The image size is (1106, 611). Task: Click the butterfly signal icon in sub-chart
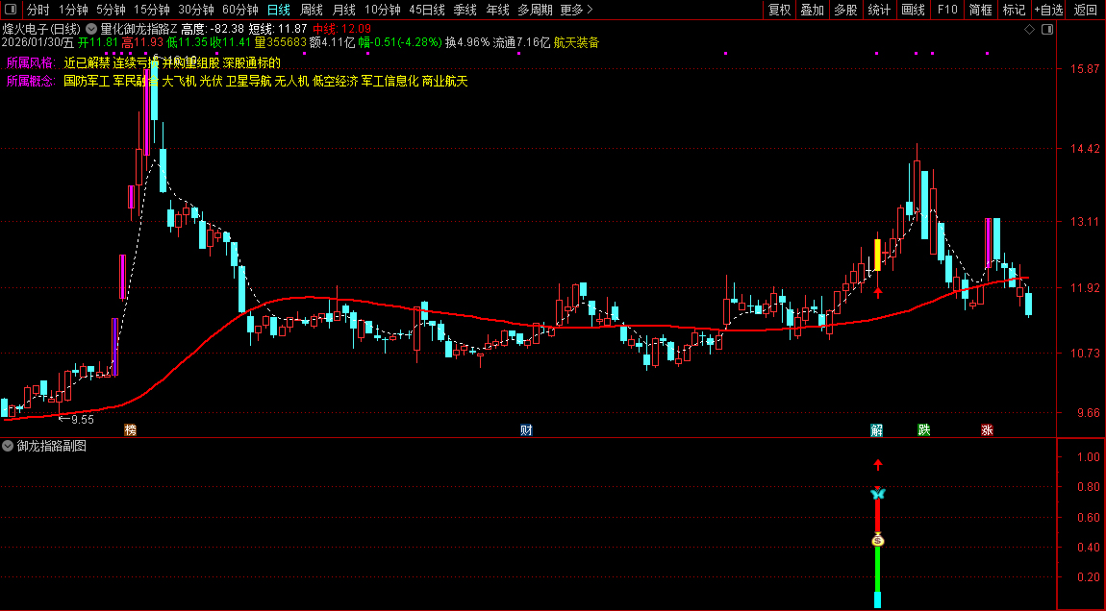click(x=877, y=494)
